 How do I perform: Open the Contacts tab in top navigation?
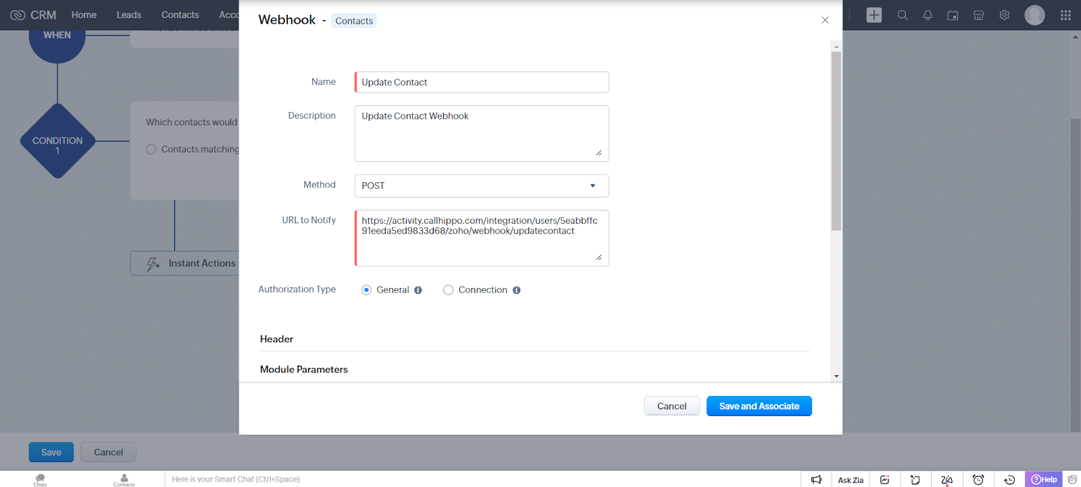[x=180, y=15]
